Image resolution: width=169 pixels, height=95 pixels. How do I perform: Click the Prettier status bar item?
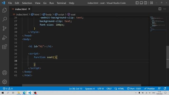tap(149, 89)
